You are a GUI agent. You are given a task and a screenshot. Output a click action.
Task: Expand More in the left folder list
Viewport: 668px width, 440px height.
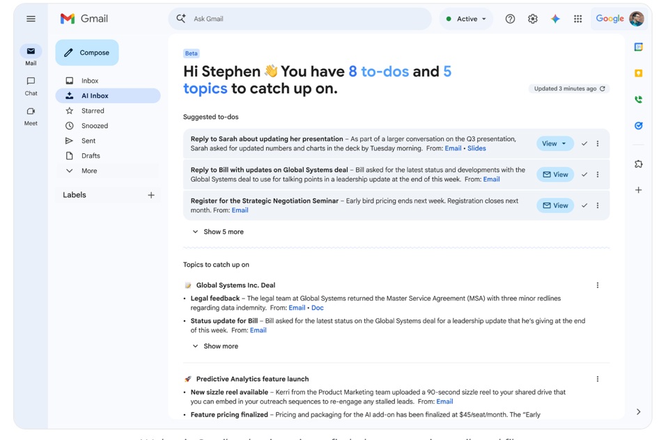click(x=88, y=171)
